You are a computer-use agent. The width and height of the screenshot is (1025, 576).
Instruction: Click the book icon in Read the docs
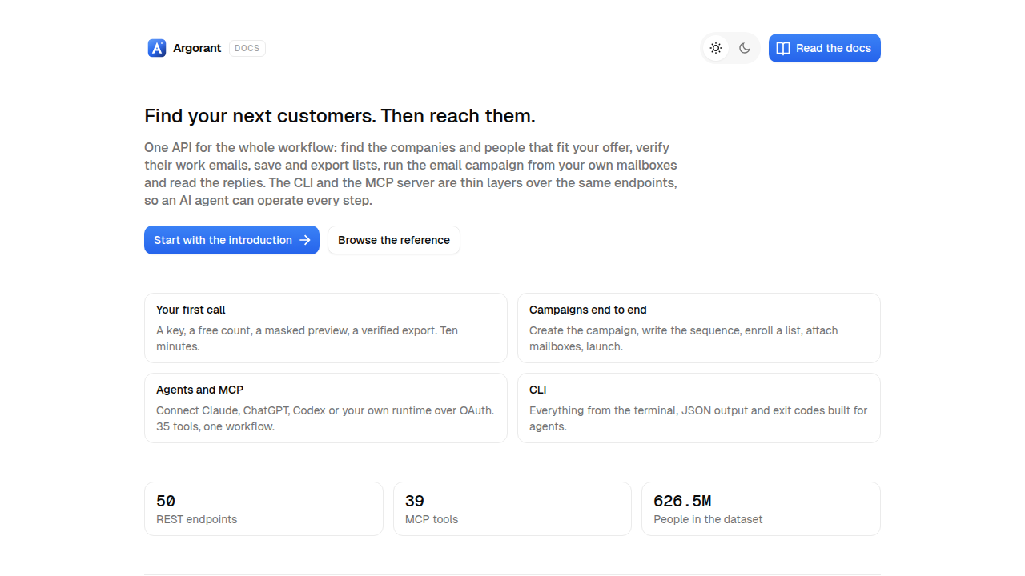point(783,48)
